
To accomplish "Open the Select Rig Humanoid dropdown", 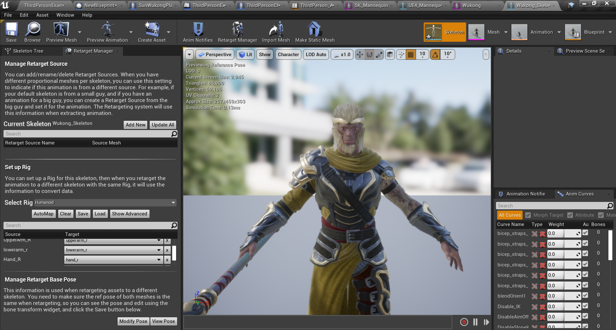I will [x=105, y=203].
